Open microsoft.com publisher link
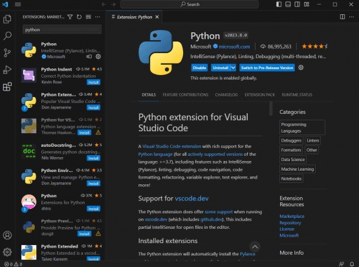Viewport: 359px width, 267px height. pos(234,47)
